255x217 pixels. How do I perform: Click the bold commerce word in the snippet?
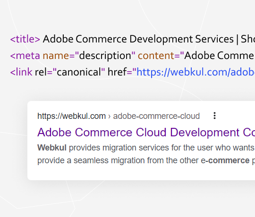tap(229, 160)
